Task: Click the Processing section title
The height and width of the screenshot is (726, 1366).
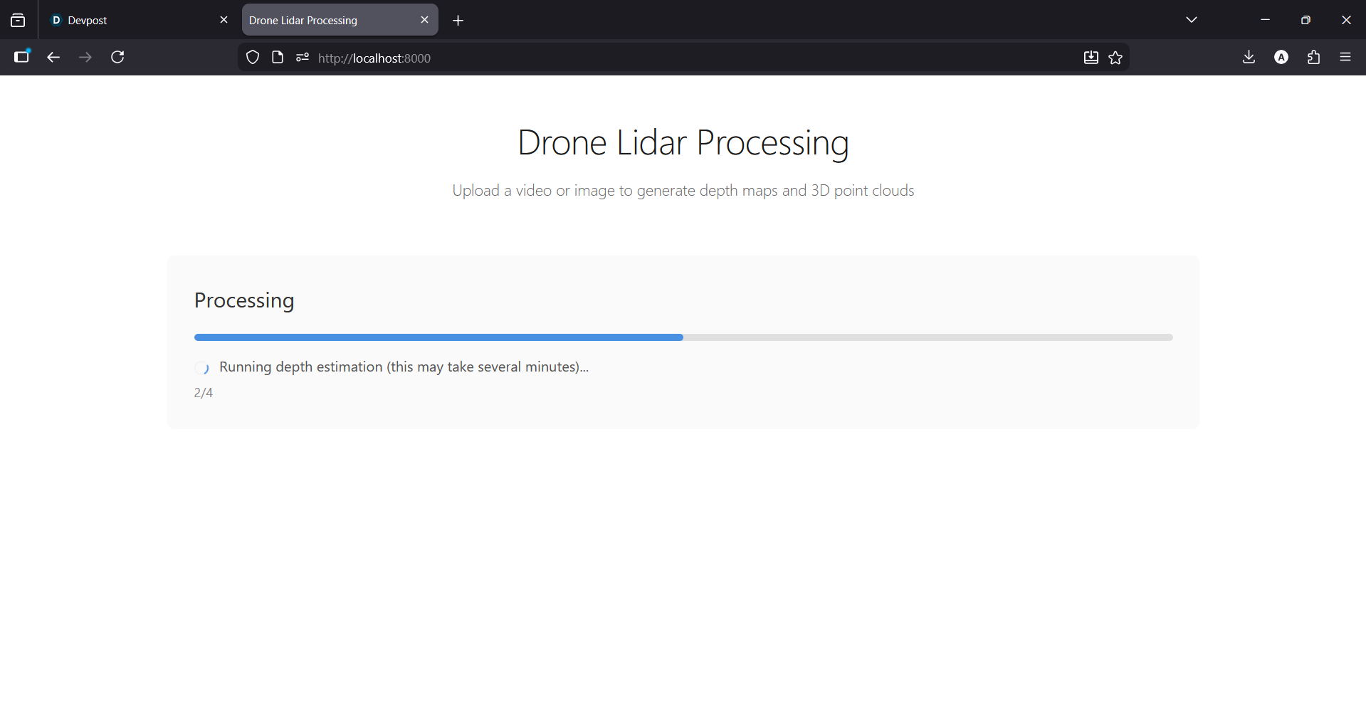Action: (244, 300)
